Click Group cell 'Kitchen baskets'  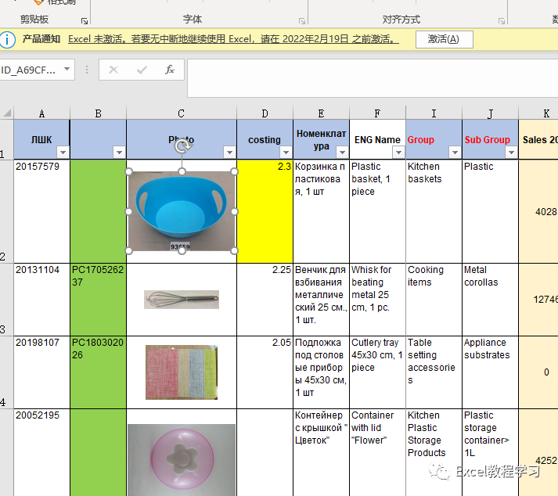434,211
